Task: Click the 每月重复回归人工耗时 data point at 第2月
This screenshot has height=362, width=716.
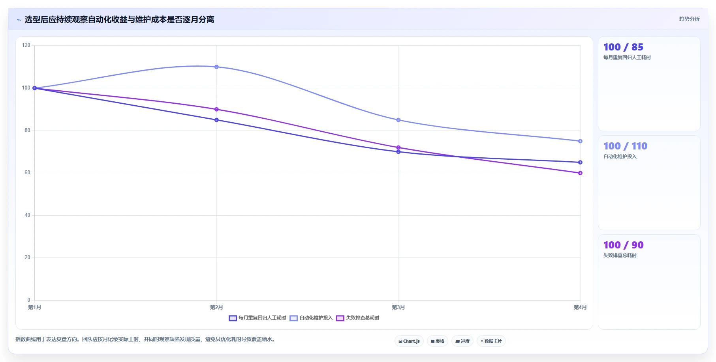Action: click(216, 120)
